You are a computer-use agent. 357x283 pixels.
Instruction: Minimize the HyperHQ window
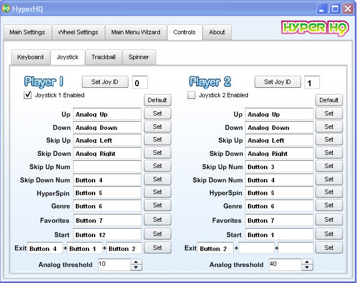[x=322, y=9]
